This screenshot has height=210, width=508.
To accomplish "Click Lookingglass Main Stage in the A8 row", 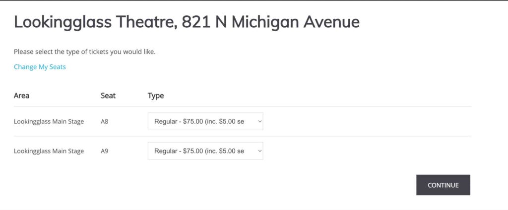I will [x=49, y=122].
